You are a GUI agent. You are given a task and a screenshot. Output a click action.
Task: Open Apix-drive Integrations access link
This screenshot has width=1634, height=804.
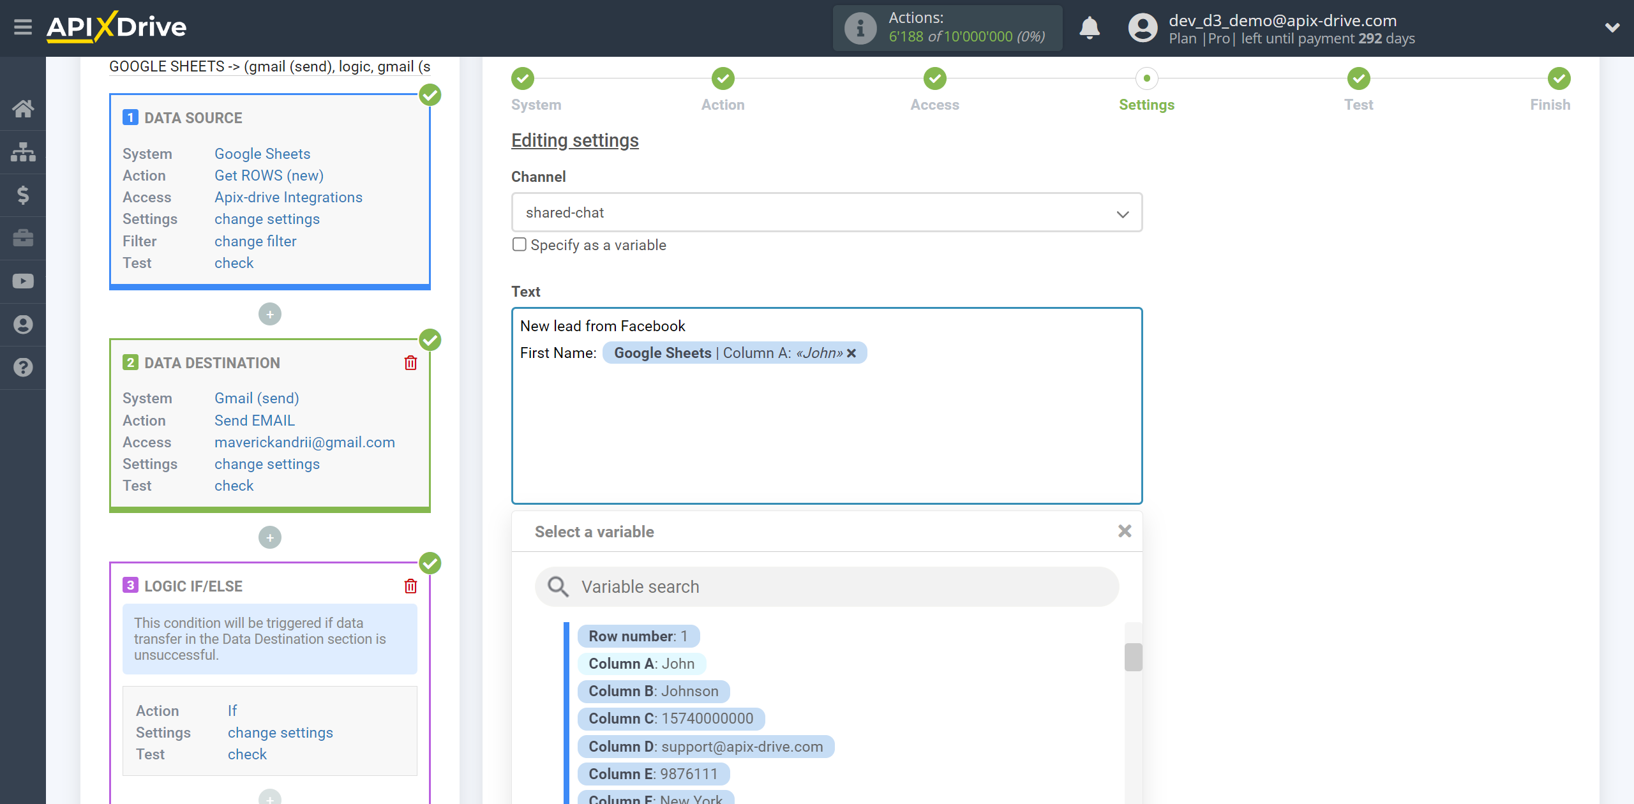pos(289,197)
